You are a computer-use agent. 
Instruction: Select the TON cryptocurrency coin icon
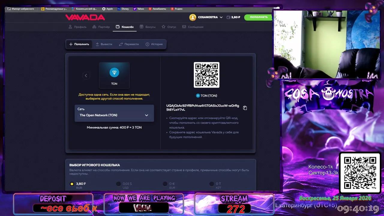point(114,72)
